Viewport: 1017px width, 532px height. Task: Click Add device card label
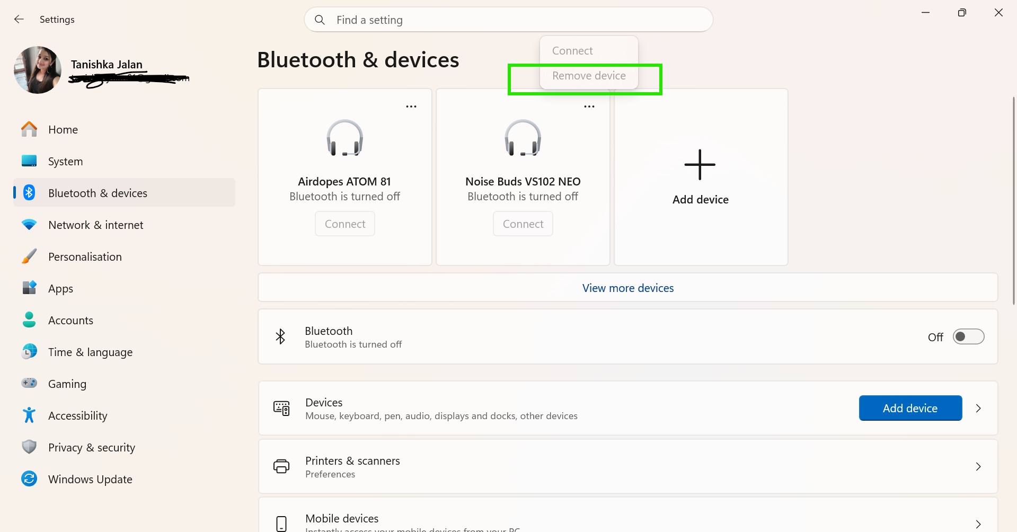point(701,200)
